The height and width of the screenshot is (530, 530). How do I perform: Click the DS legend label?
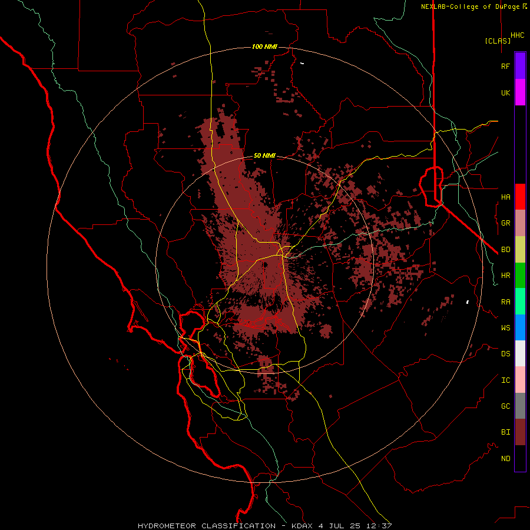[505, 353]
